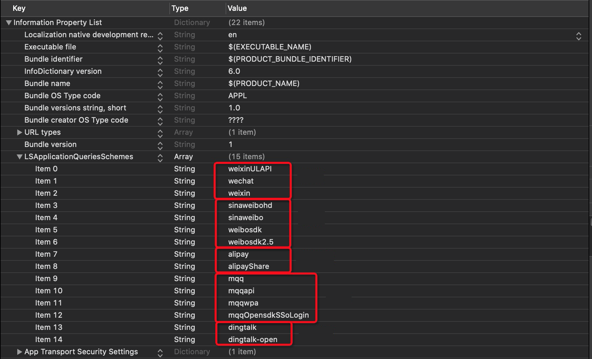Select the Item 14 key

49,340
